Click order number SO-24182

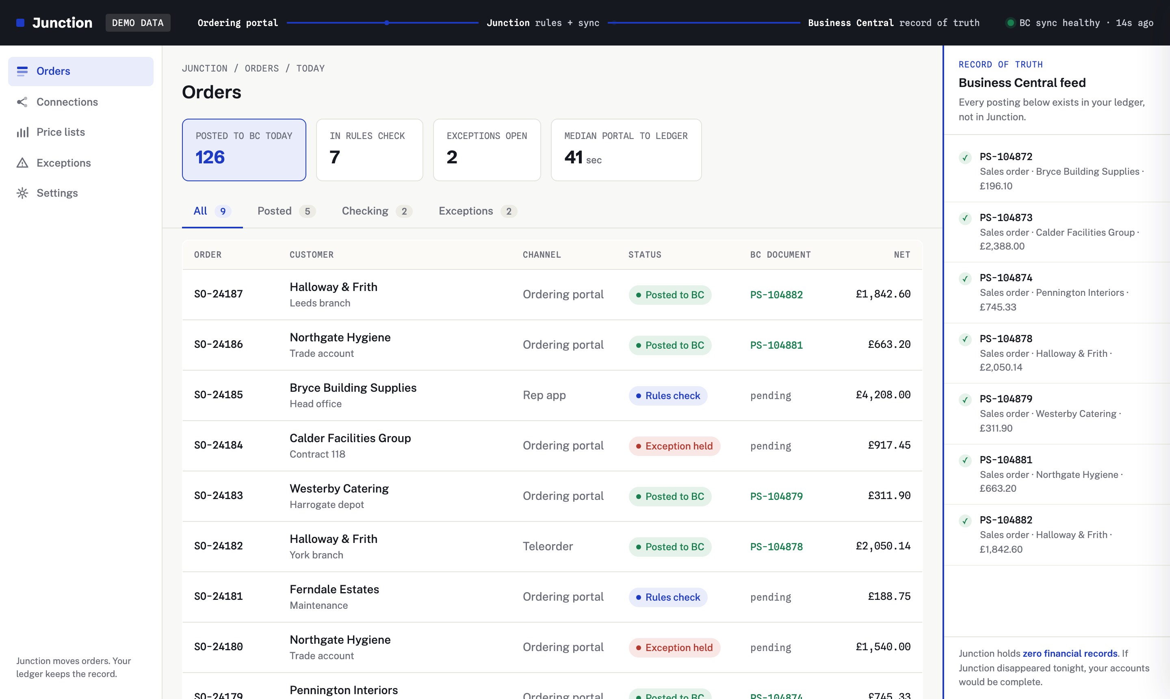point(219,546)
